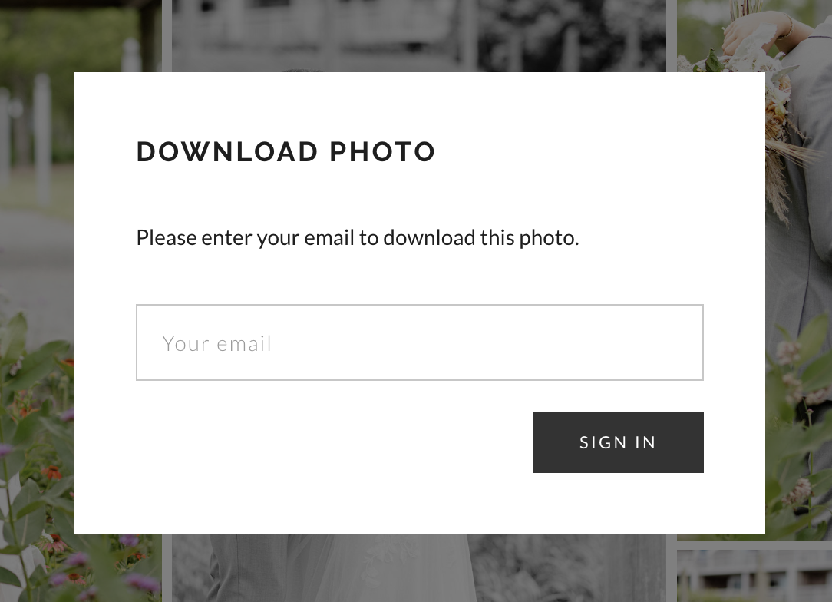Click the white fence posts in left photo
Viewport: 832px width, 602px height.
41,138
